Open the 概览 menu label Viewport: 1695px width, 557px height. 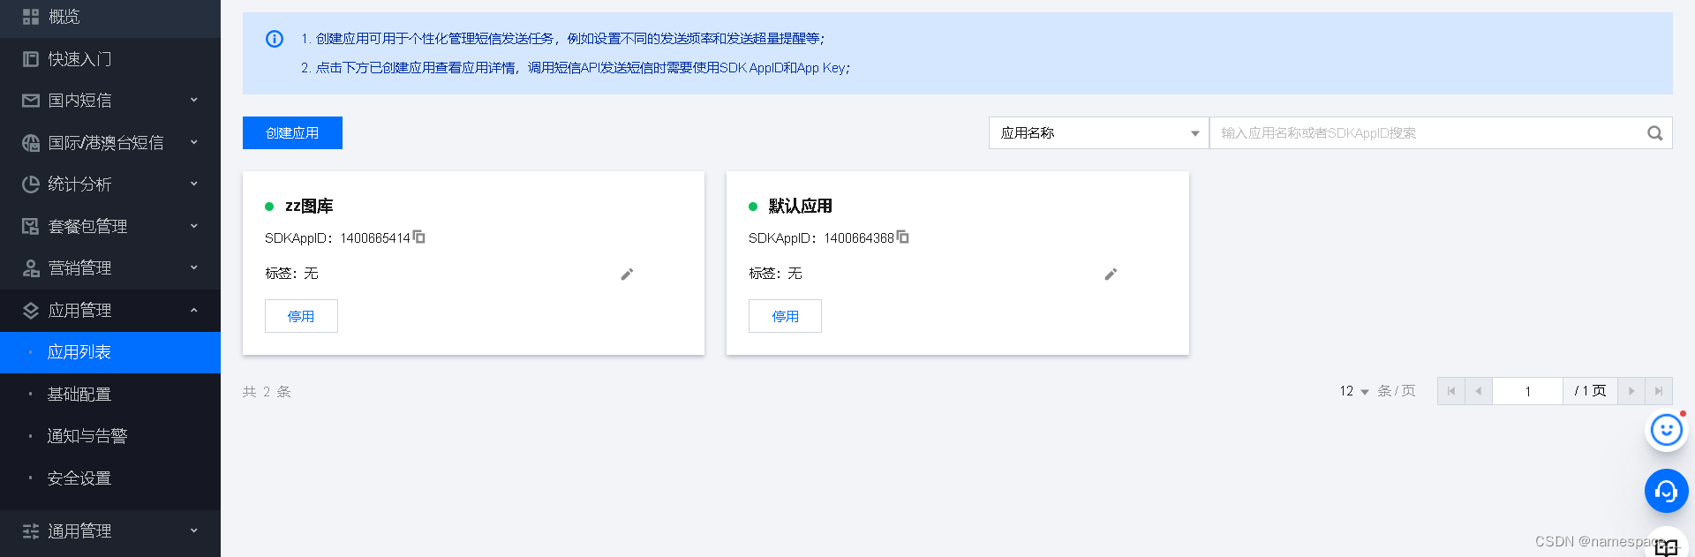(64, 17)
